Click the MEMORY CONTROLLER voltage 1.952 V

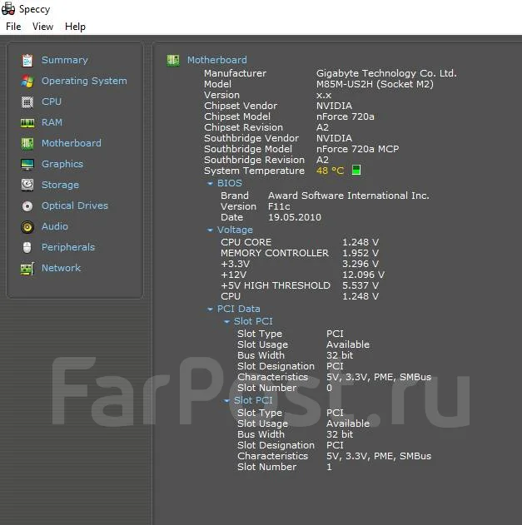360,253
